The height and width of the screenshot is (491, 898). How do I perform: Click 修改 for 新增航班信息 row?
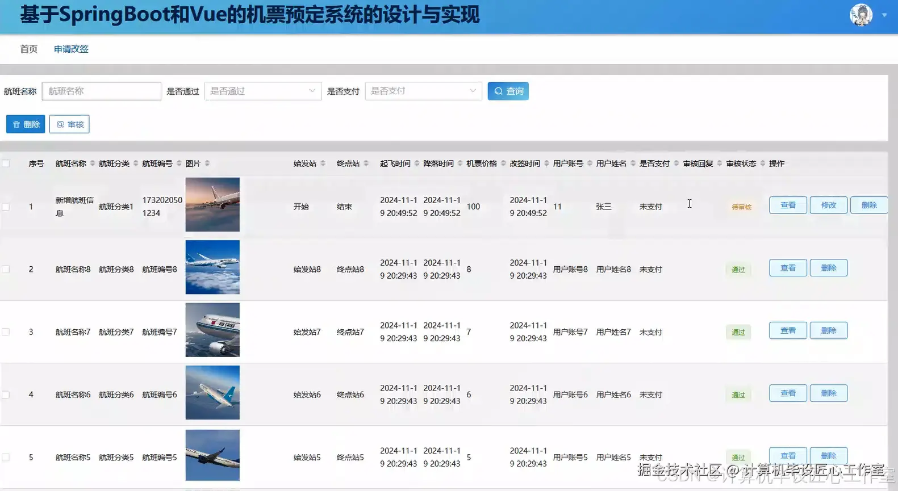tap(829, 205)
